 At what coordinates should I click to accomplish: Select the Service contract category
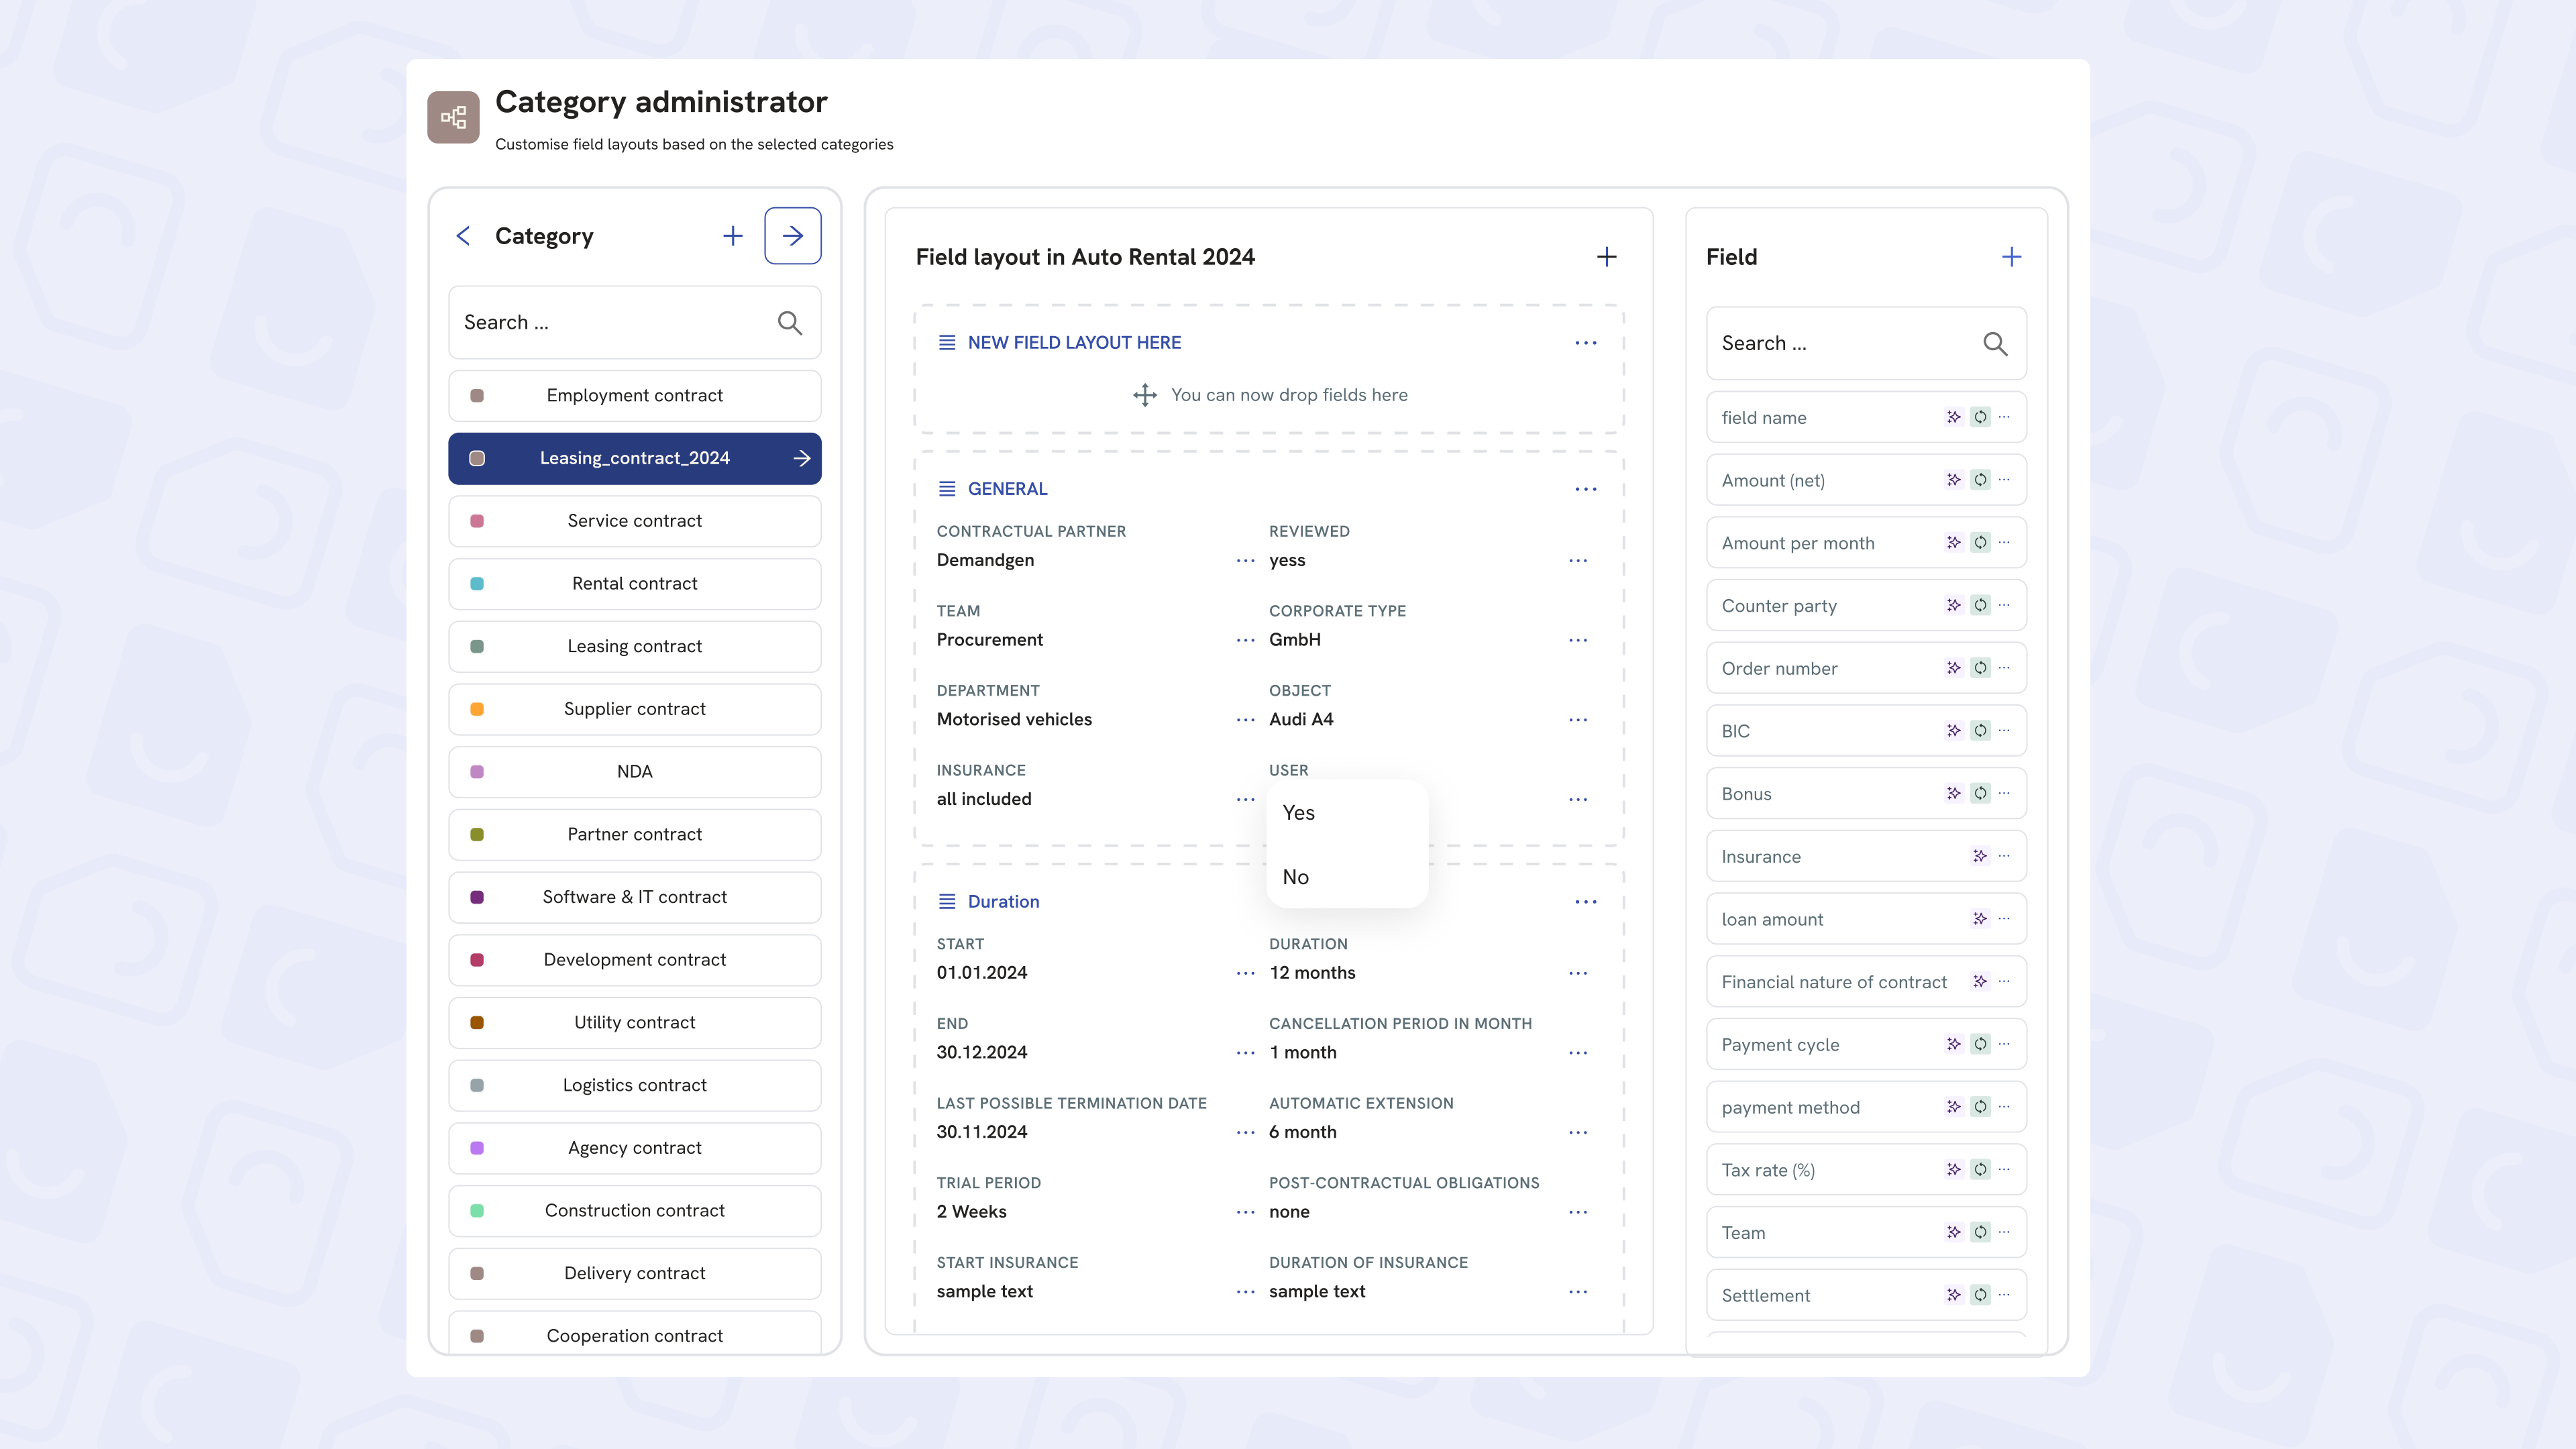[634, 521]
